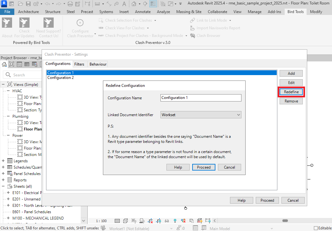Open the File menu
The width and height of the screenshot is (332, 231).
(x=7, y=12)
